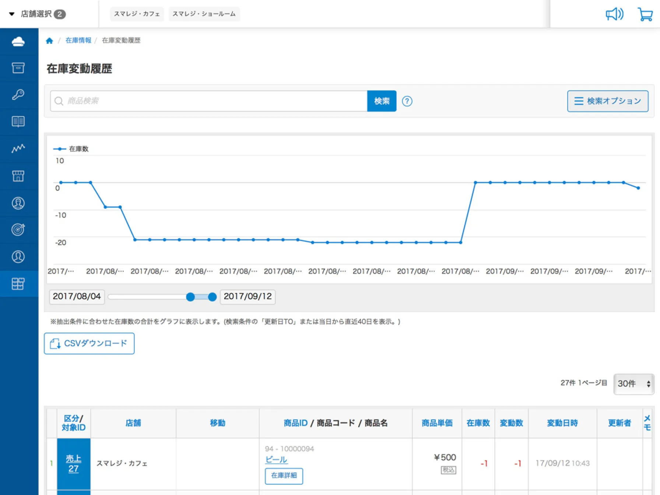This screenshot has height=495, width=660.
Task: Click the last data point on the chart
Action: (x=638, y=188)
